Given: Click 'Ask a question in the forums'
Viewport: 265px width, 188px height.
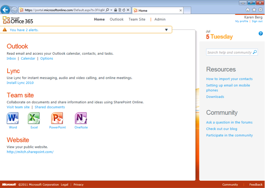Looking at the screenshot, I should click(x=229, y=123).
